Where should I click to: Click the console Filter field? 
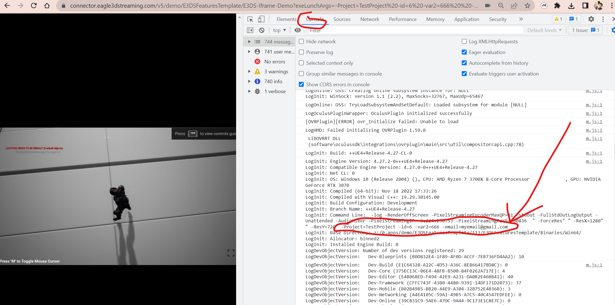pyautogui.click(x=416, y=30)
